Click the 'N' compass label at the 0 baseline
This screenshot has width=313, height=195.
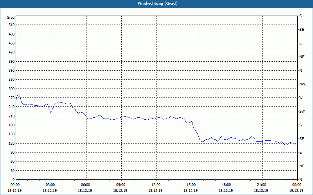(x=300, y=180)
